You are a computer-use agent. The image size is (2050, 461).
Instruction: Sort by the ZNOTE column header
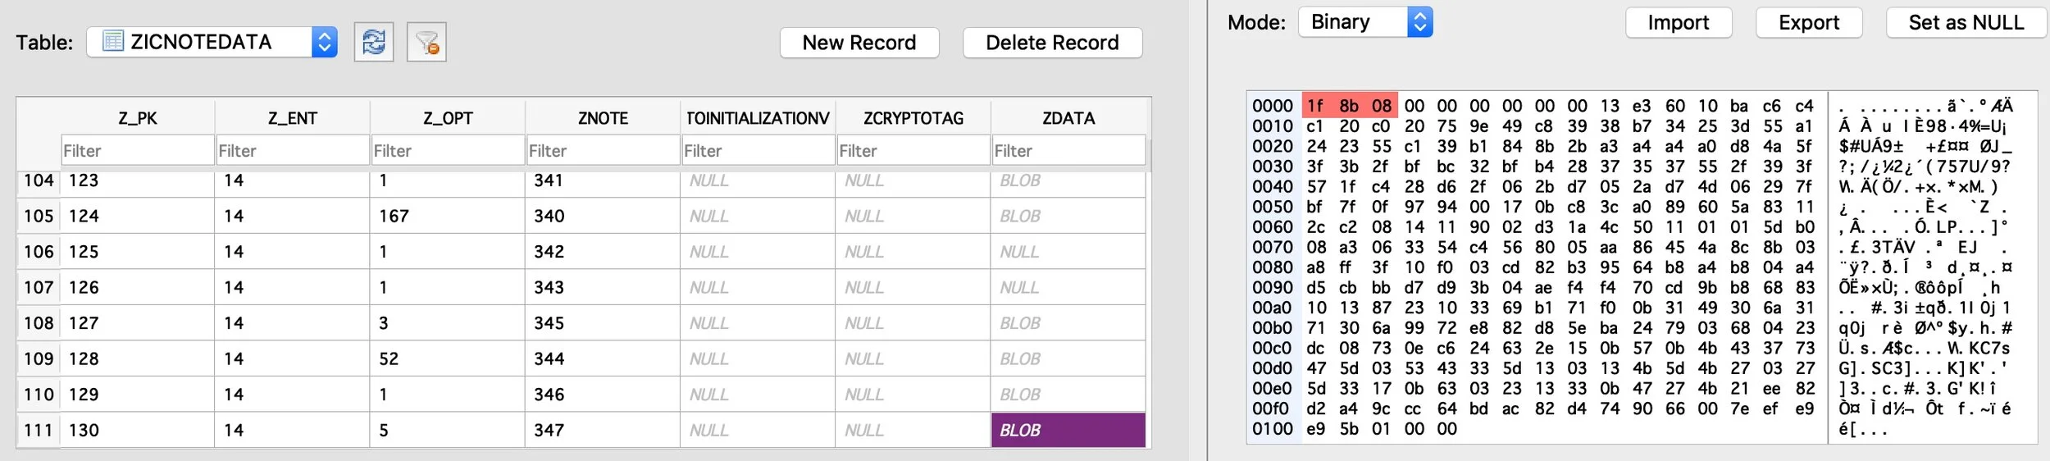pyautogui.click(x=603, y=118)
